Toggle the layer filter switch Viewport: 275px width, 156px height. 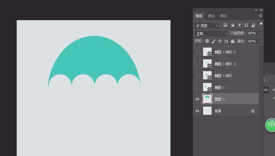pos(261,25)
